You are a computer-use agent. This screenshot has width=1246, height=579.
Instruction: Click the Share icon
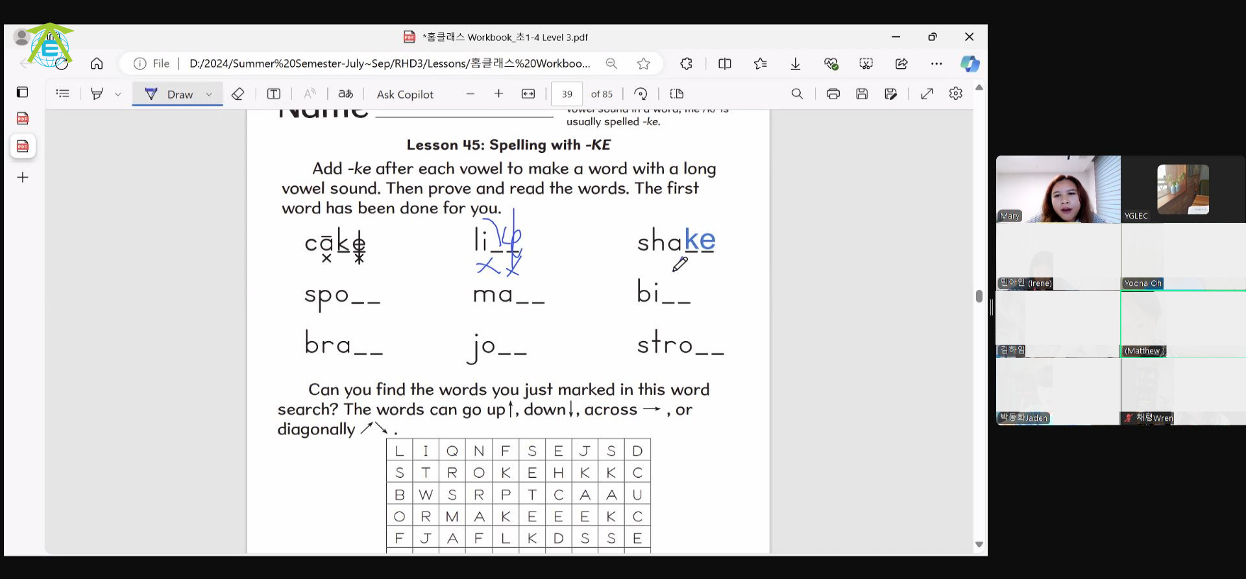[901, 64]
